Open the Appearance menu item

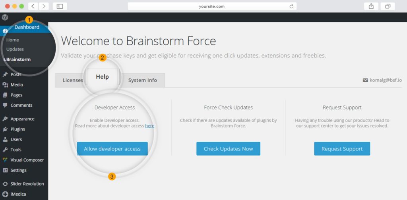[x=22, y=119]
